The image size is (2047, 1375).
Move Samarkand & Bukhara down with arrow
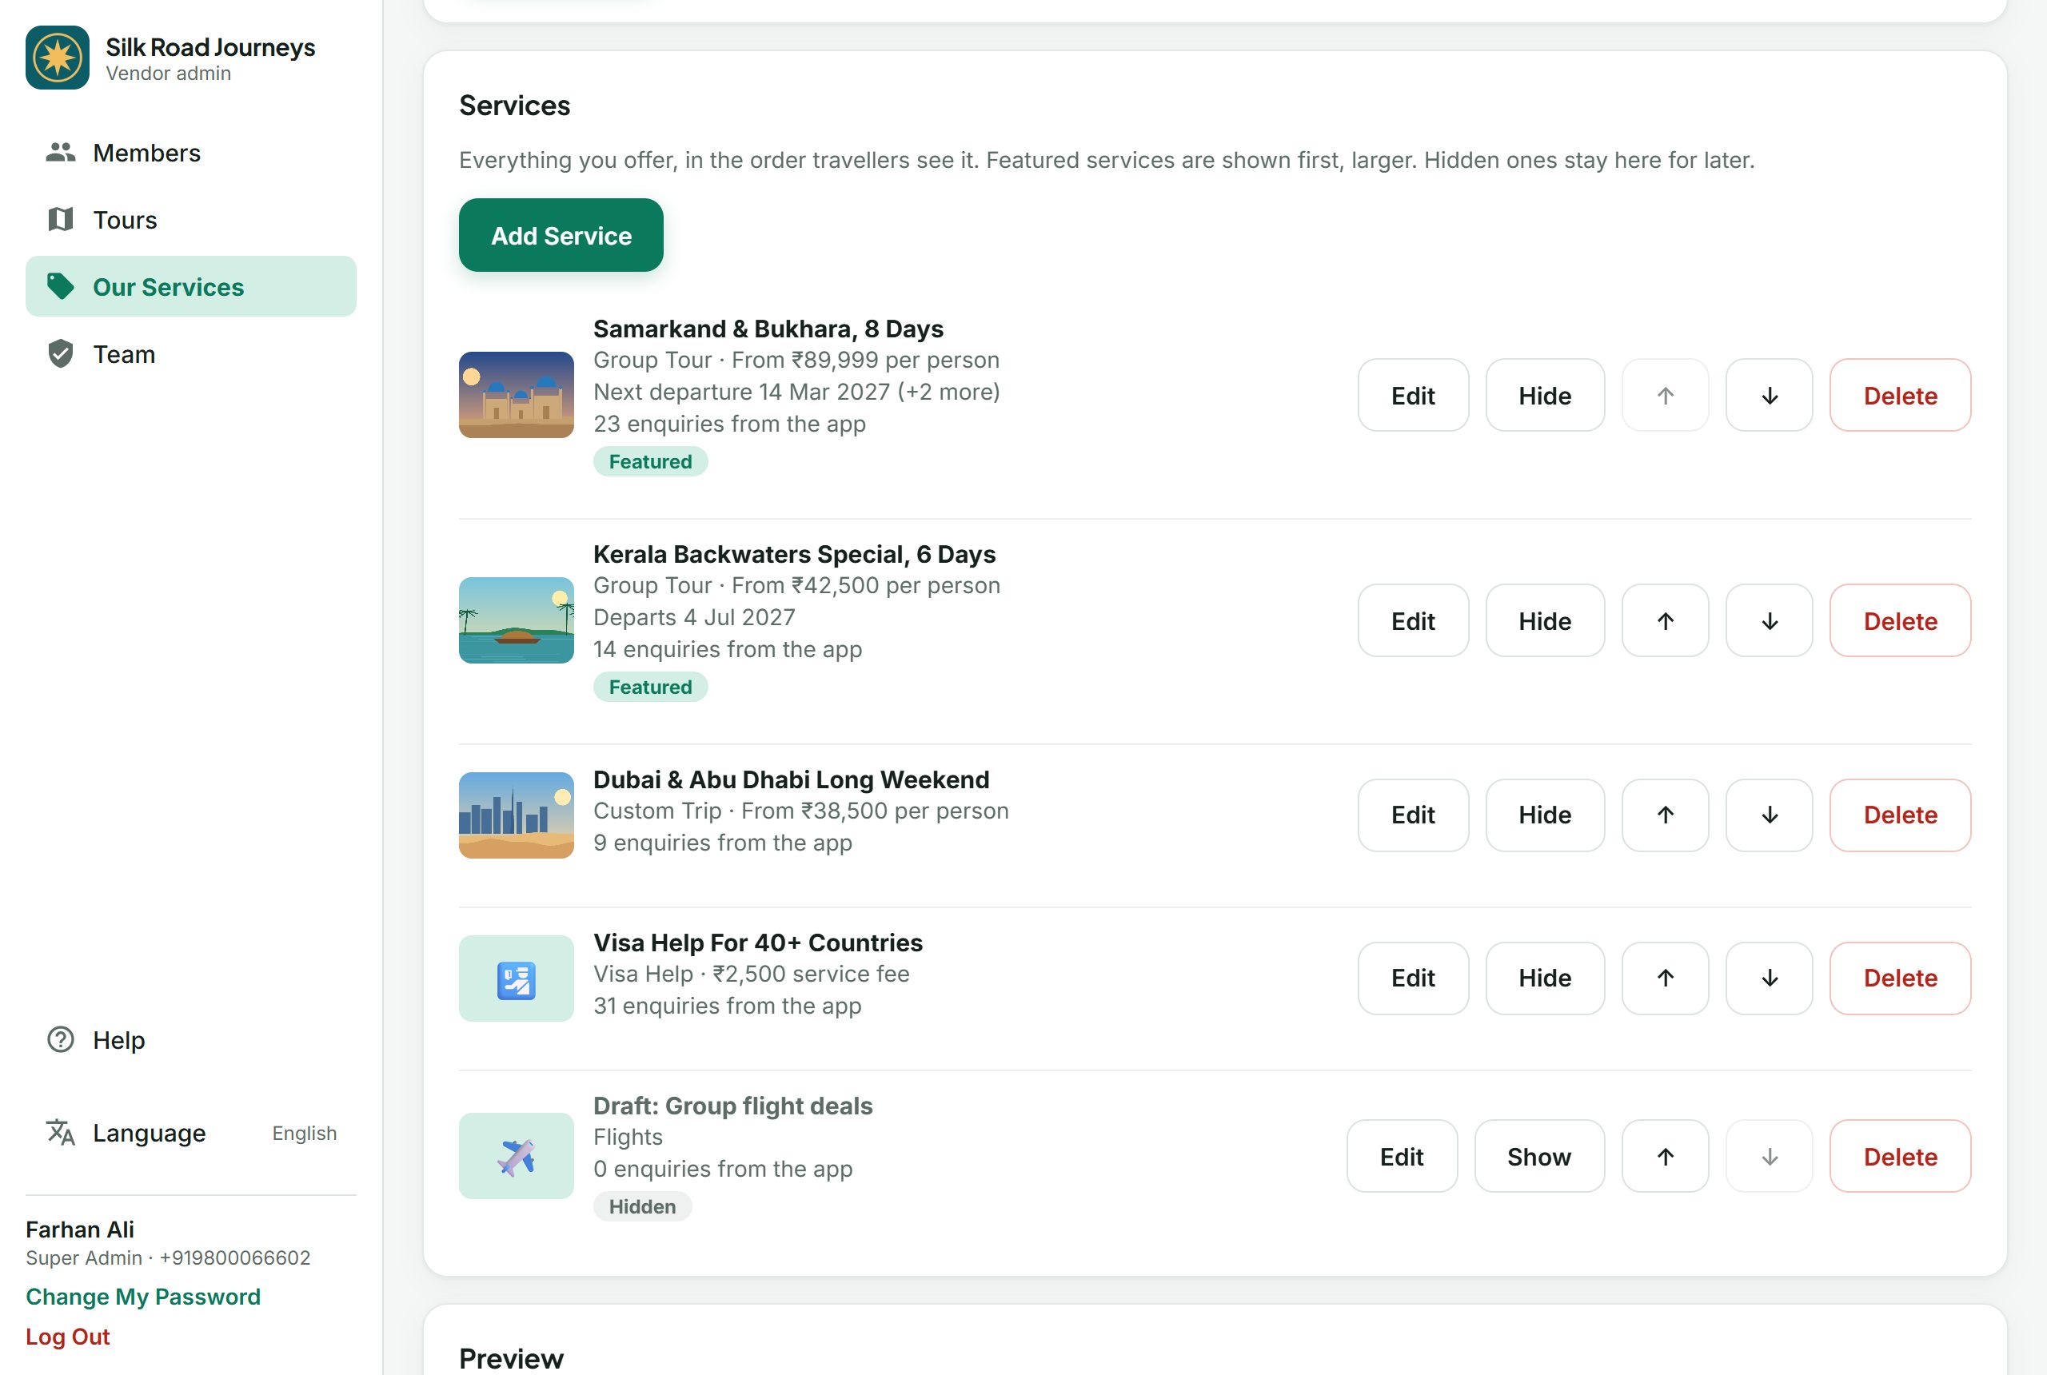[x=1769, y=396]
